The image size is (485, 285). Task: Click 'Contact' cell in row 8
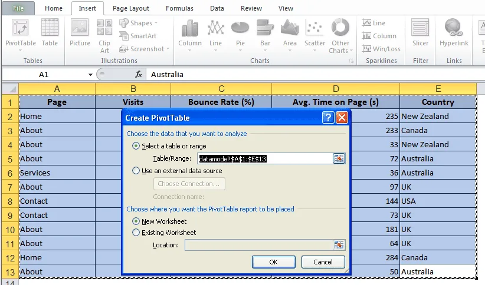57,201
